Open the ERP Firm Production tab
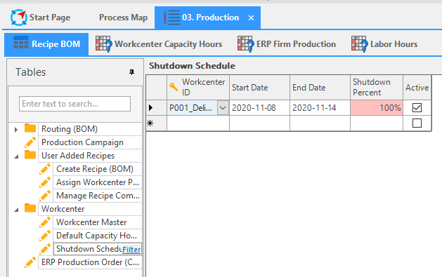Screen dimensions: 442x277 pyautogui.click(x=287, y=44)
